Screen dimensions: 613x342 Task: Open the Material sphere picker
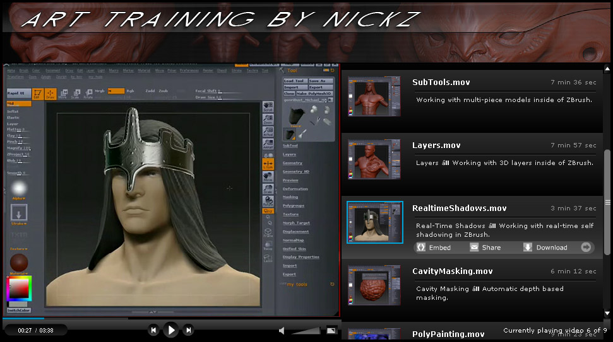tap(18, 263)
